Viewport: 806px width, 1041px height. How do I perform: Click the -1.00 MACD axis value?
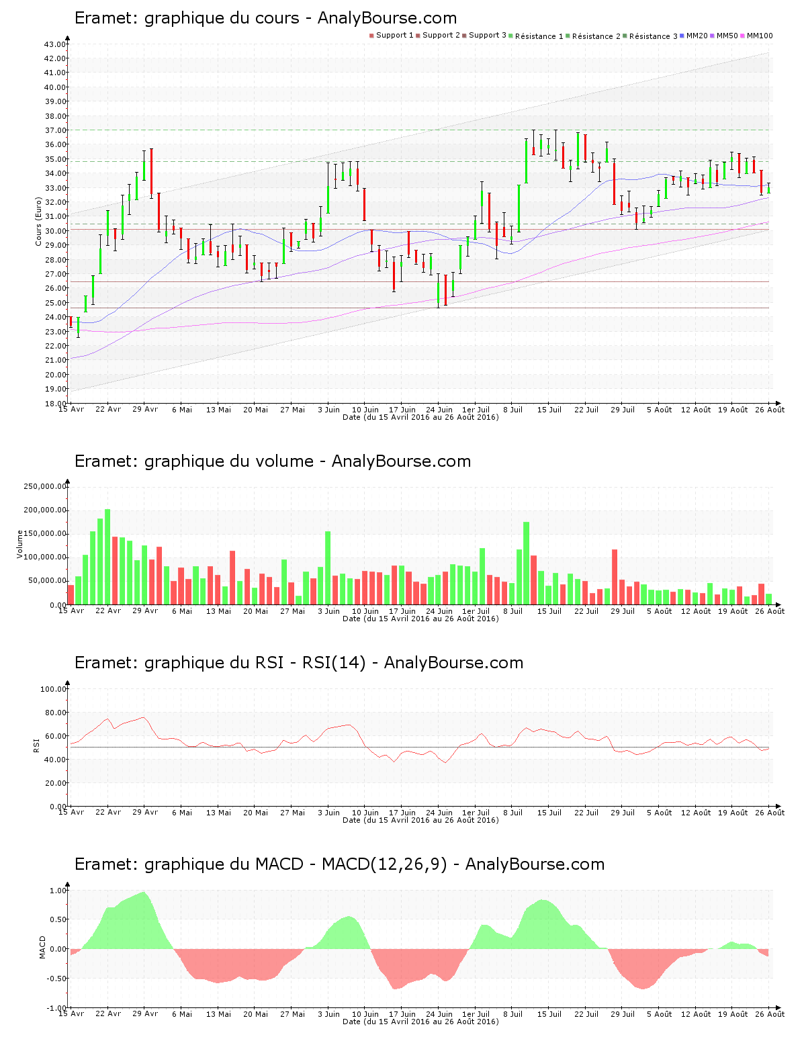click(x=56, y=1008)
